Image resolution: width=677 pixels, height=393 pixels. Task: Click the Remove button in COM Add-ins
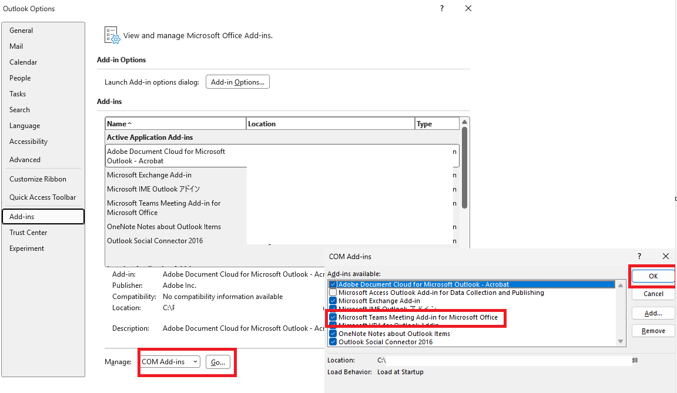(x=653, y=331)
